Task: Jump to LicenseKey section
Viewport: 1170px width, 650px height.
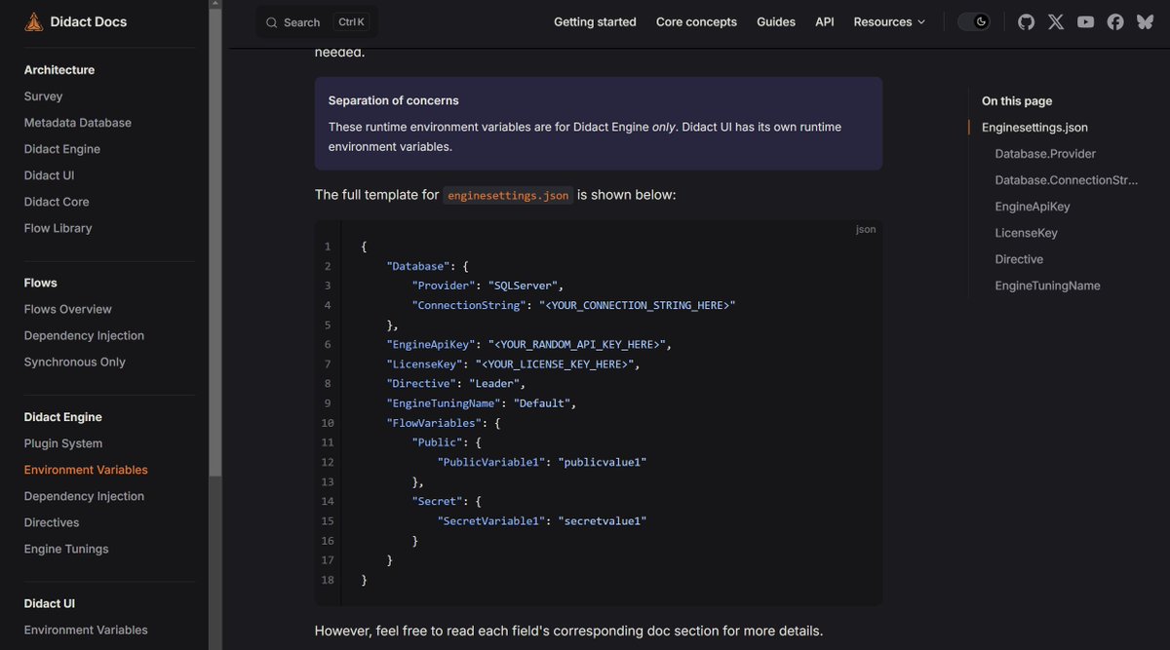Action: [x=1027, y=233]
